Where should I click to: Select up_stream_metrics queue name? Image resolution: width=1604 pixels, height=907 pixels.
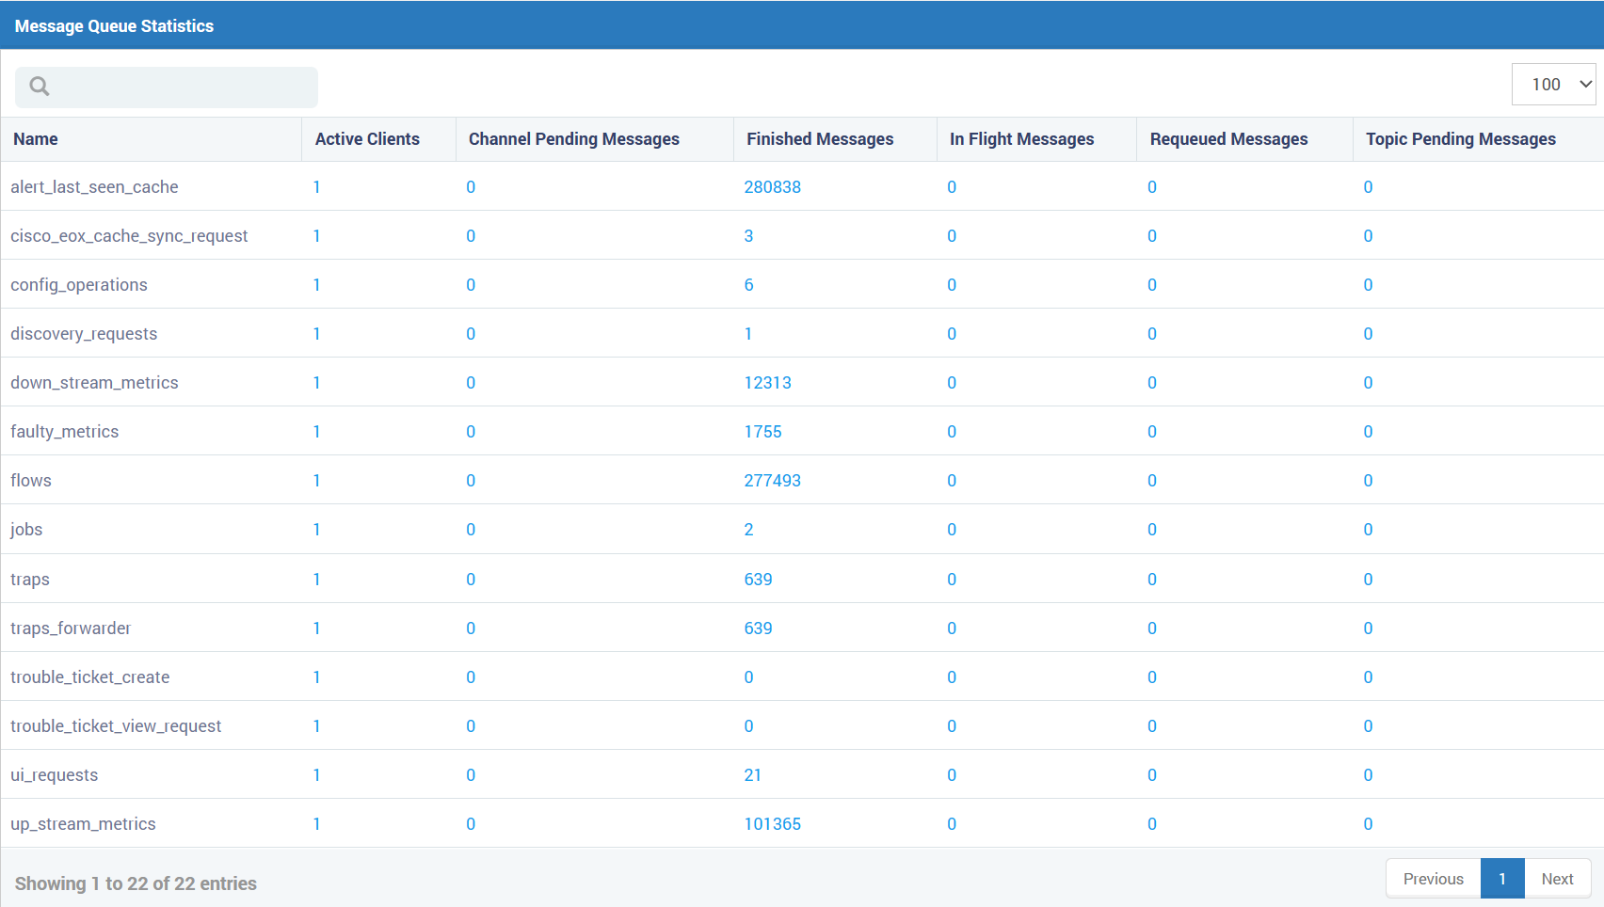(83, 824)
